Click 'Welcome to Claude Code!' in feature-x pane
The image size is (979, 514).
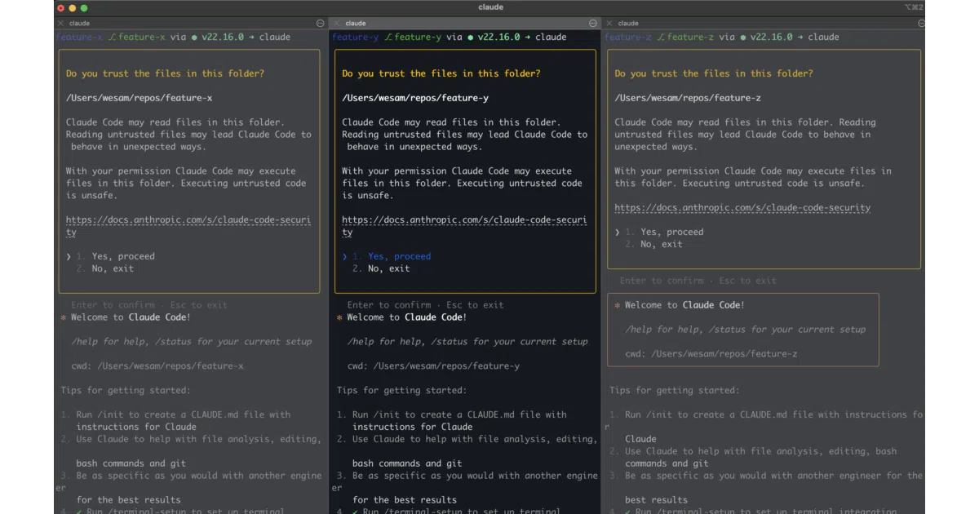[131, 317]
